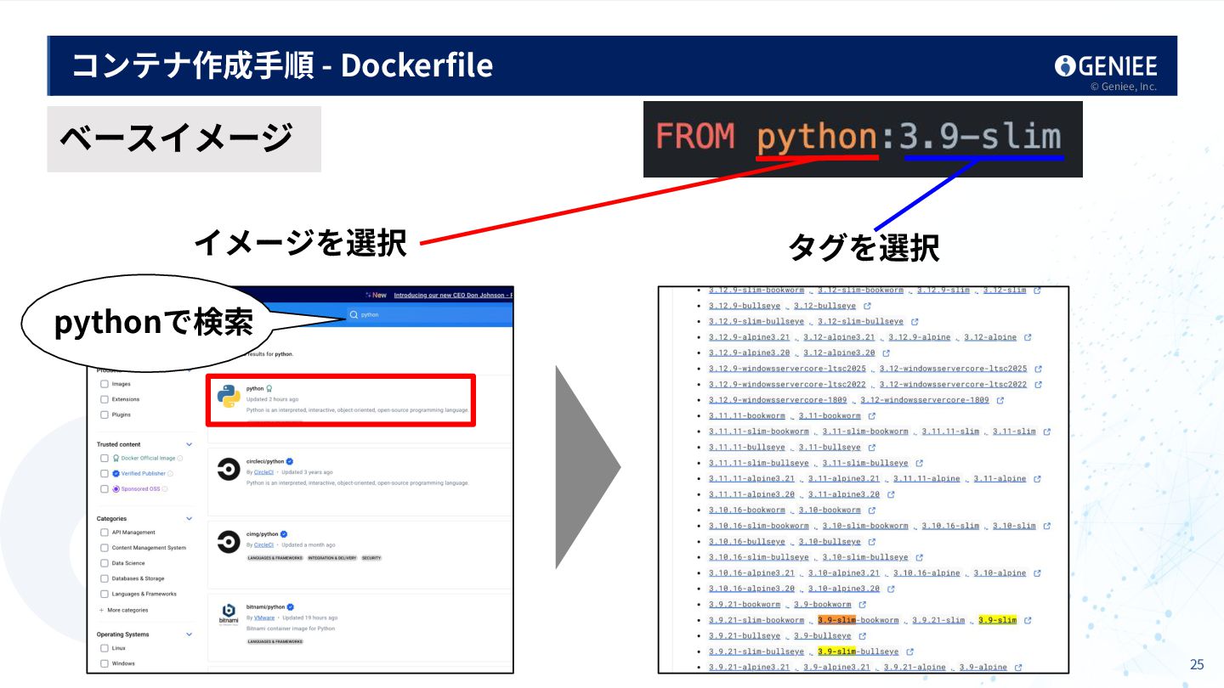Image resolution: width=1224 pixels, height=688 pixels.
Task: Enable the Verified Publisher filter
Action: point(105,473)
